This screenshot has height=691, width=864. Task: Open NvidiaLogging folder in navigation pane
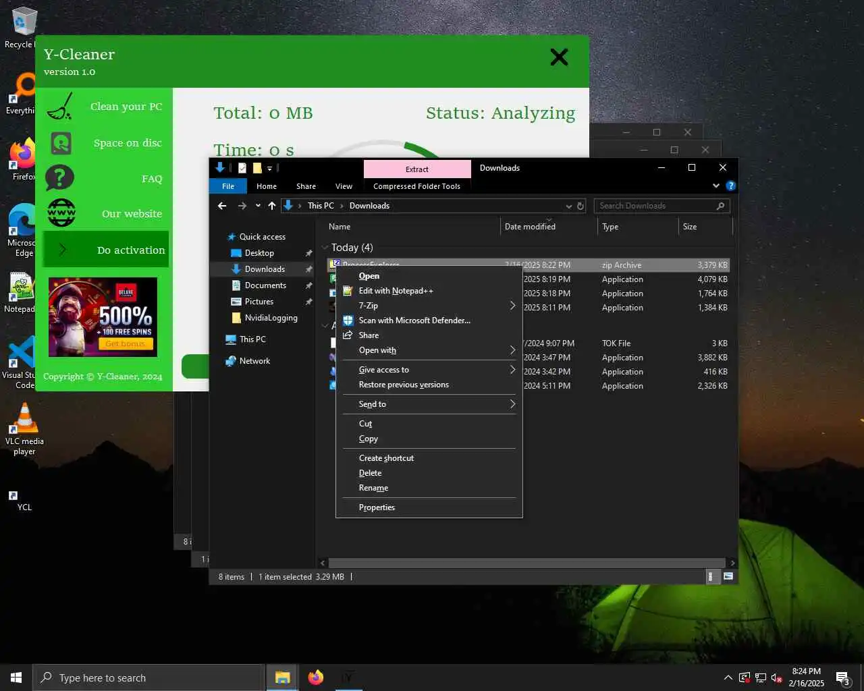pyautogui.click(x=271, y=318)
